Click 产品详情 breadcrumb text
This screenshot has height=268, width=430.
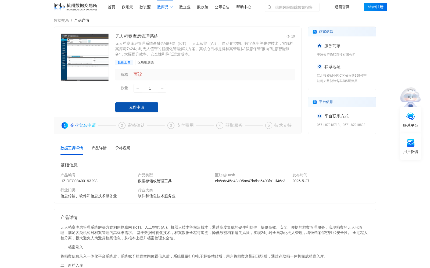click(x=82, y=20)
